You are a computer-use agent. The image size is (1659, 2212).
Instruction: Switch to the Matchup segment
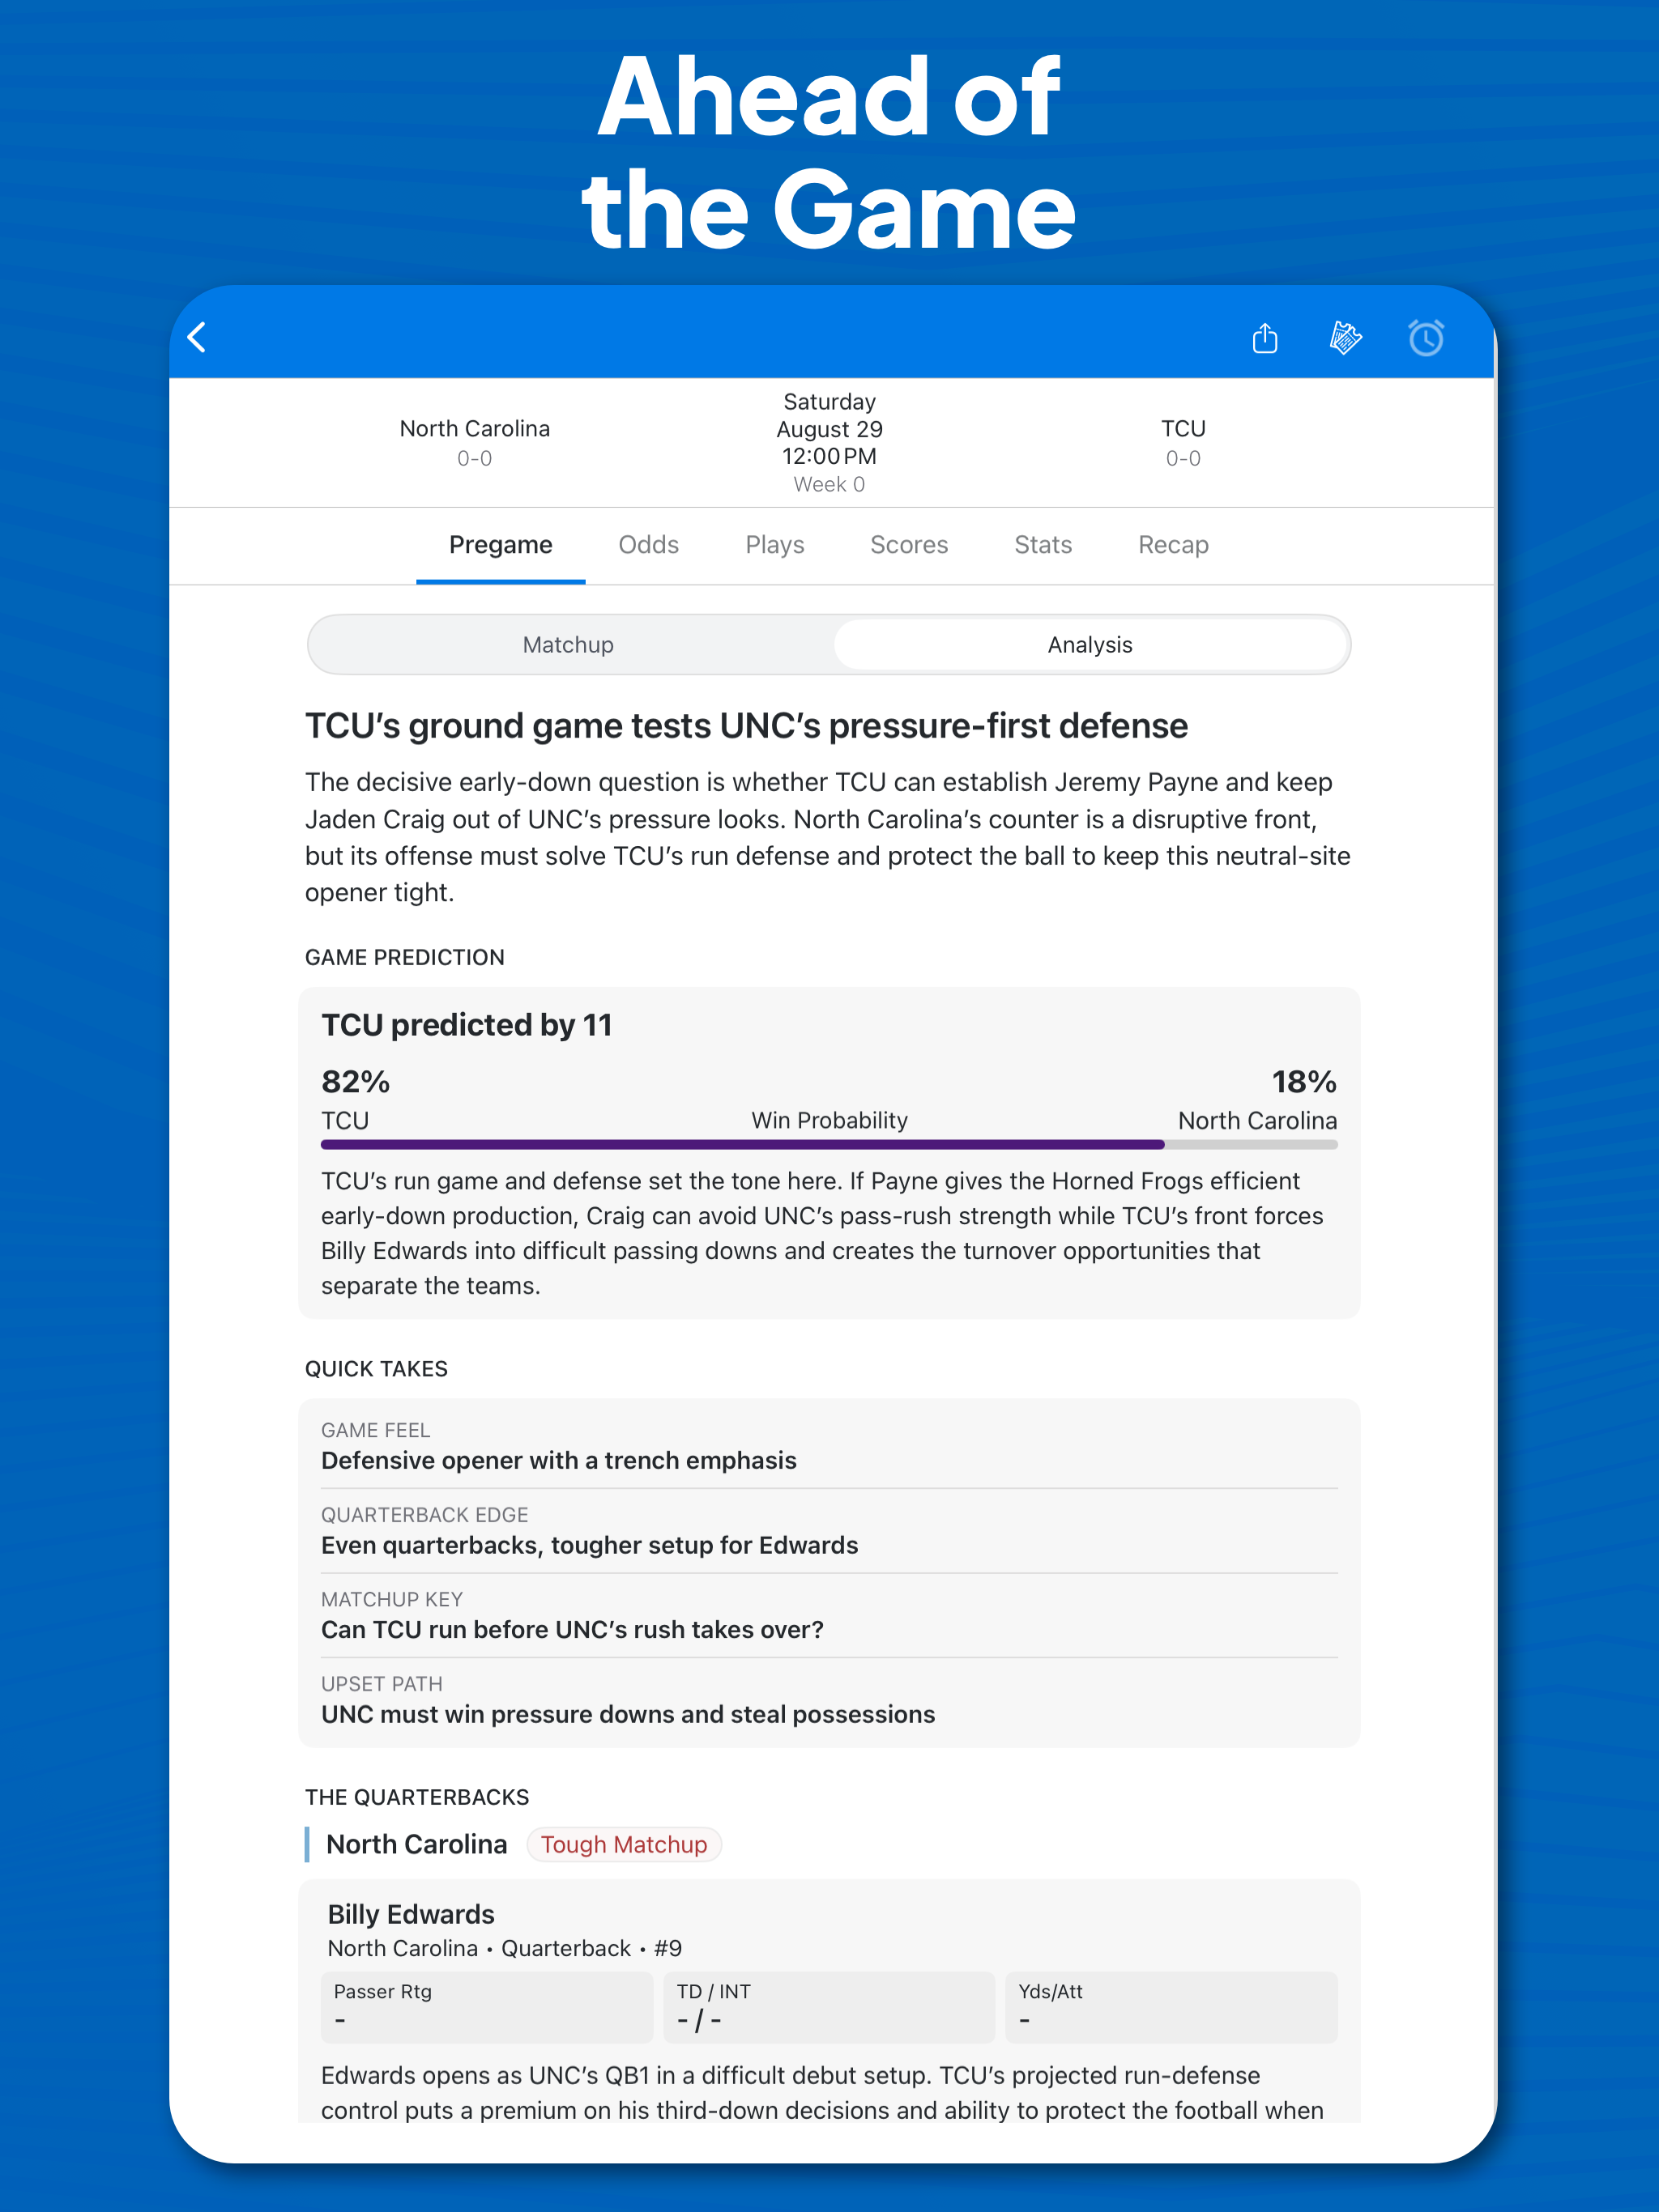pos(569,645)
